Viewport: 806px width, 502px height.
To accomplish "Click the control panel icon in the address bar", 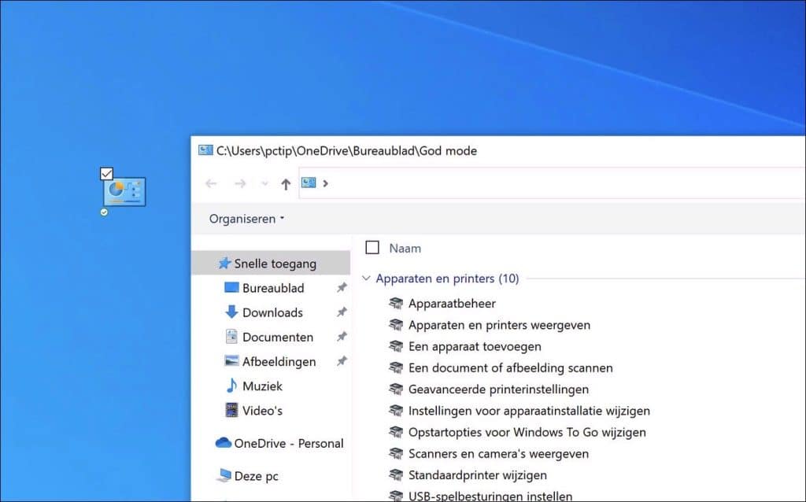I will coord(309,183).
